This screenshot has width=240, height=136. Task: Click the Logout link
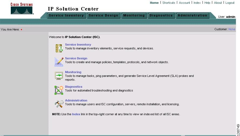point(230,3)
